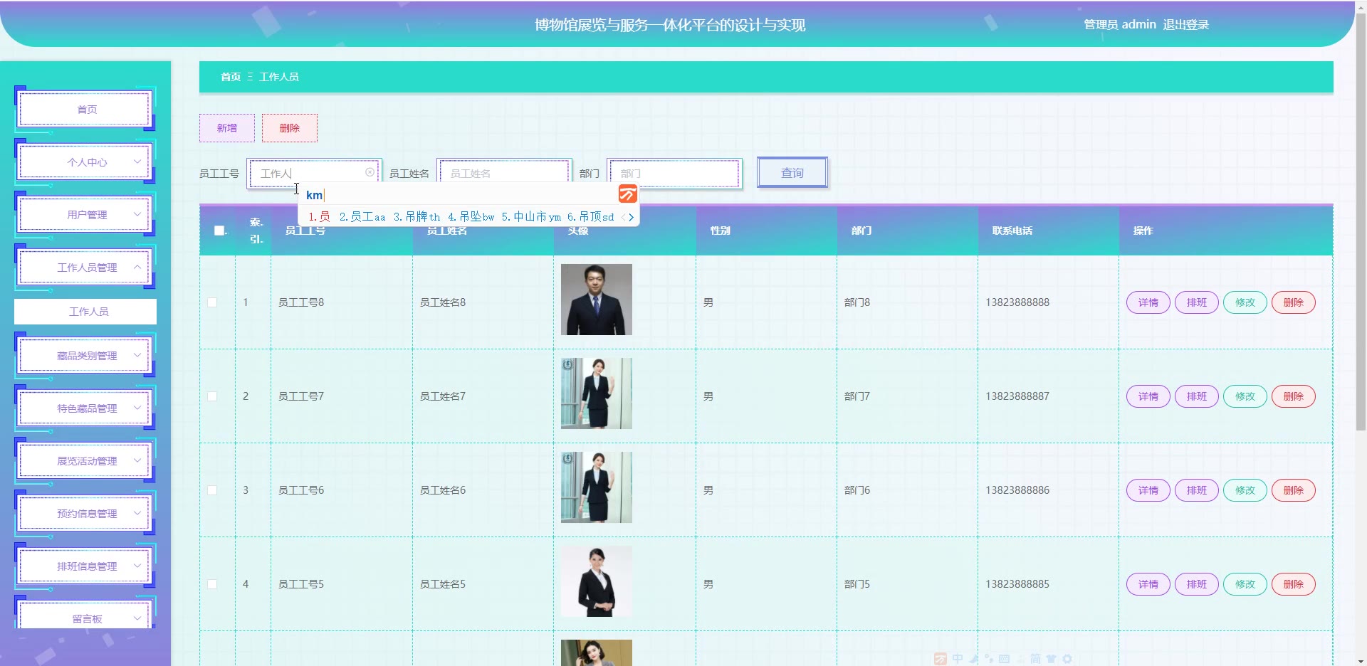Viewport: 1367px width, 666px height.
Task: Choose IME candidate 1. 员
Action: point(319,217)
